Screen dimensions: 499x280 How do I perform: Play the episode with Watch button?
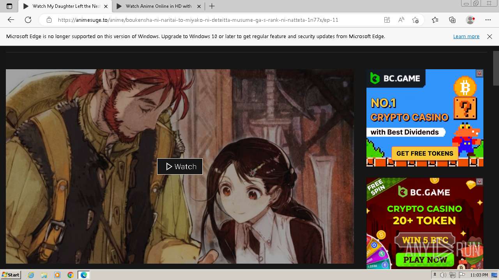(180, 166)
